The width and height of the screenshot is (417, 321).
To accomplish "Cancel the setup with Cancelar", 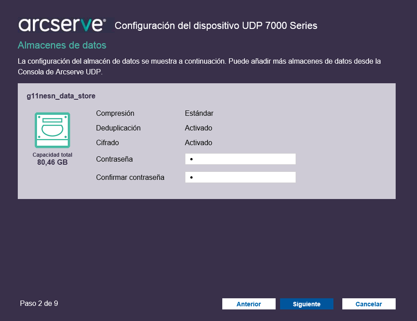I will (x=369, y=304).
